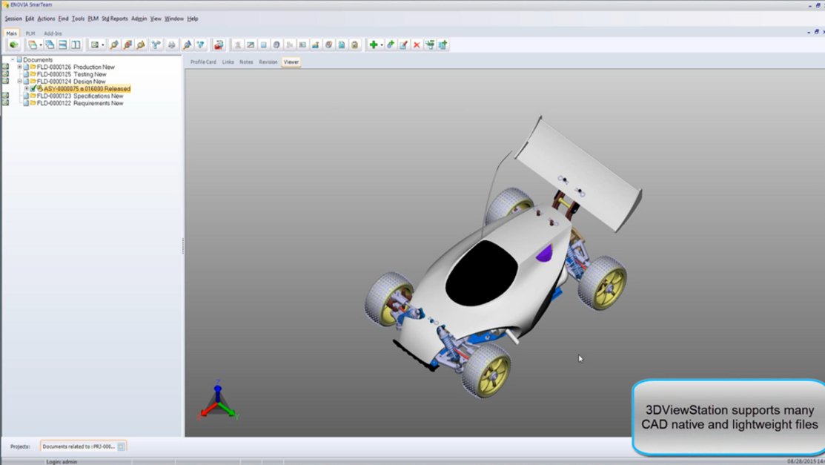
Task: Switch to the PLM ribbon tab
Action: point(30,33)
